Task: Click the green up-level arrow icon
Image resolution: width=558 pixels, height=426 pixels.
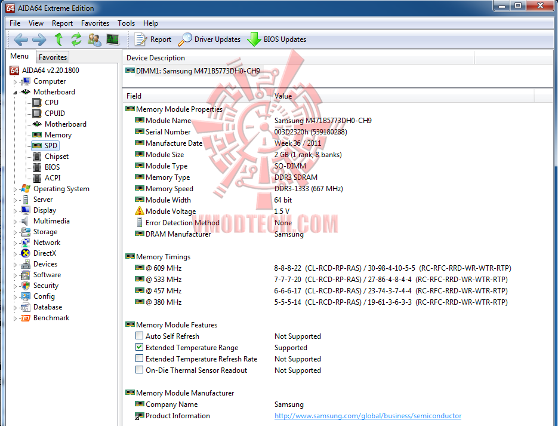Action: tap(58, 39)
